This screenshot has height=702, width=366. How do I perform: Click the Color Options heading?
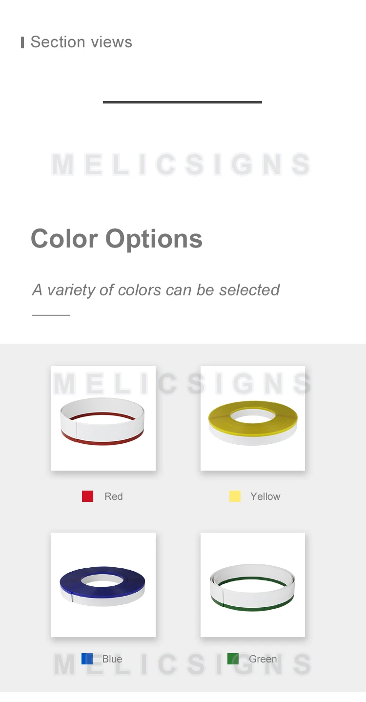(x=117, y=239)
